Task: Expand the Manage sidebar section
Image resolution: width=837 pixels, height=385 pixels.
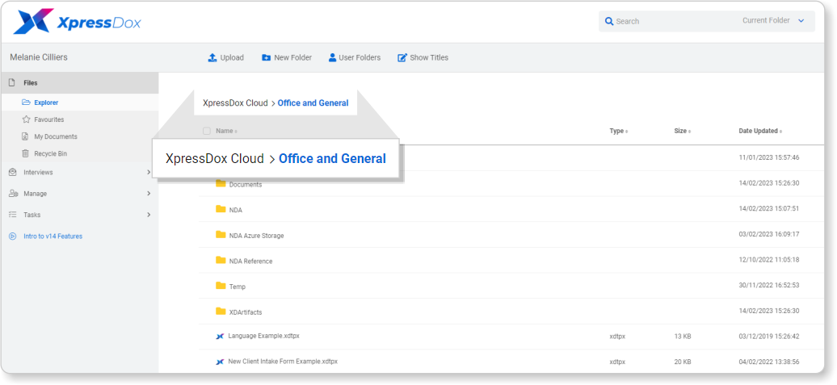Action: tap(79, 194)
